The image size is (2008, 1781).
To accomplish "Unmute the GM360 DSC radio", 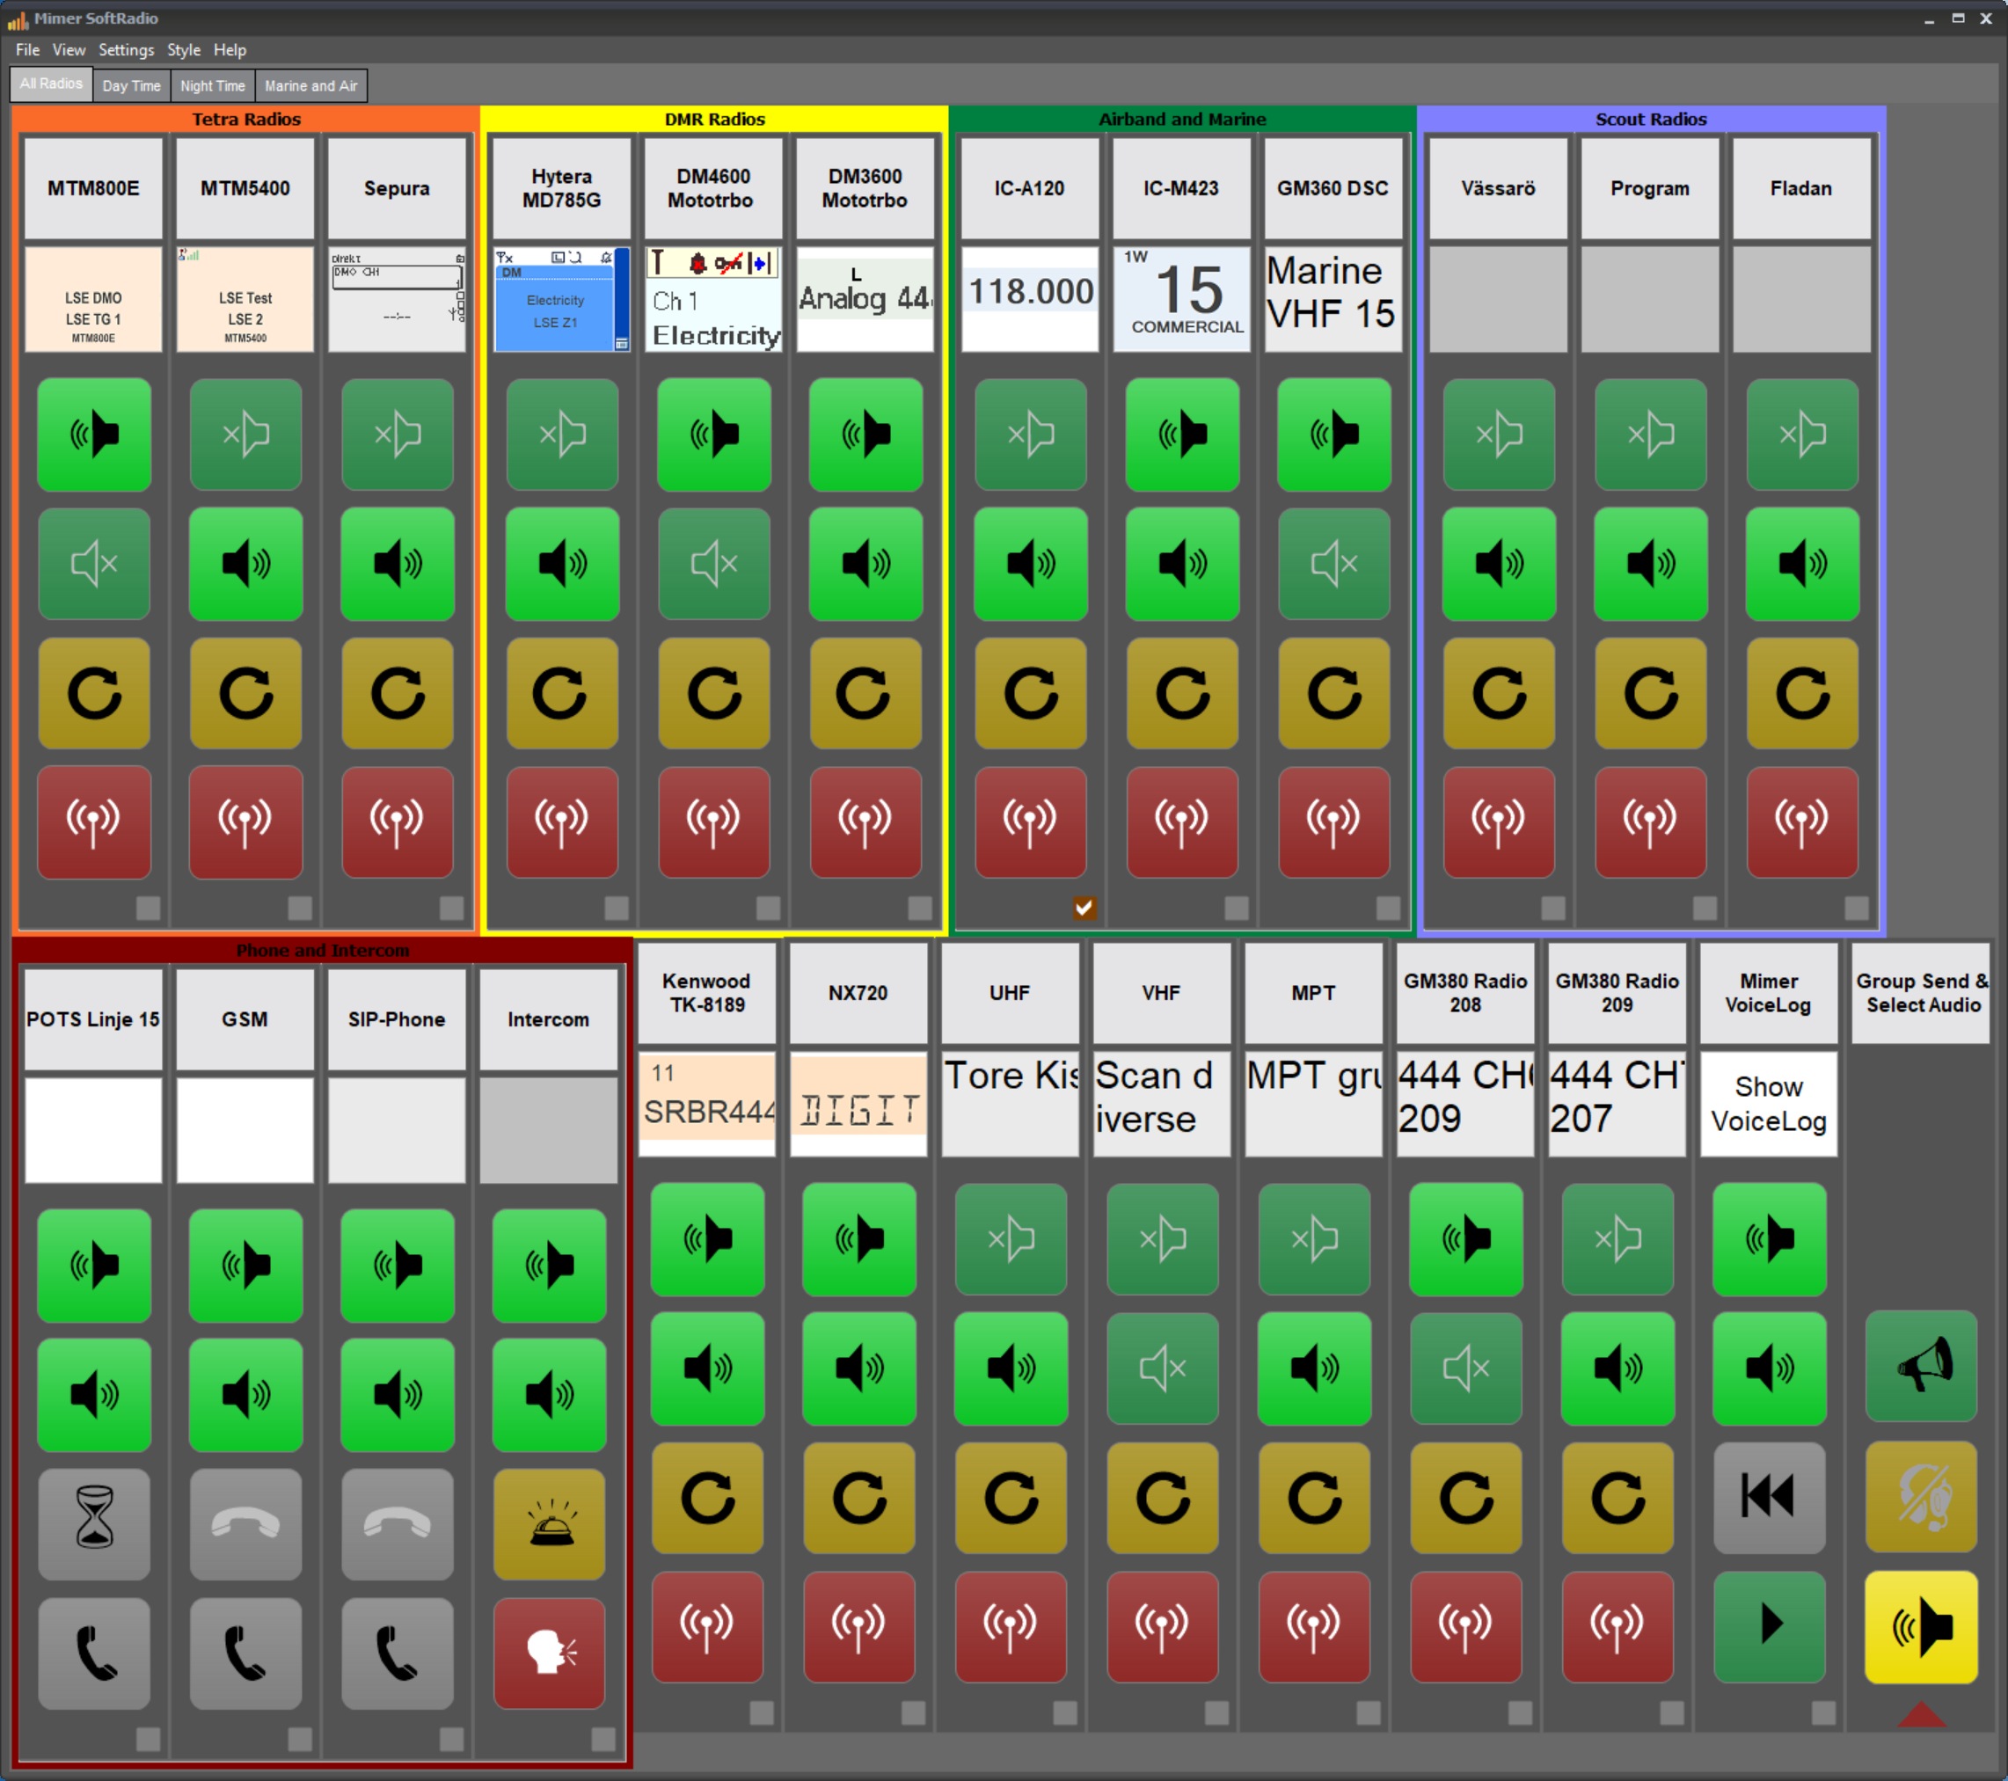I will pyautogui.click(x=1334, y=564).
